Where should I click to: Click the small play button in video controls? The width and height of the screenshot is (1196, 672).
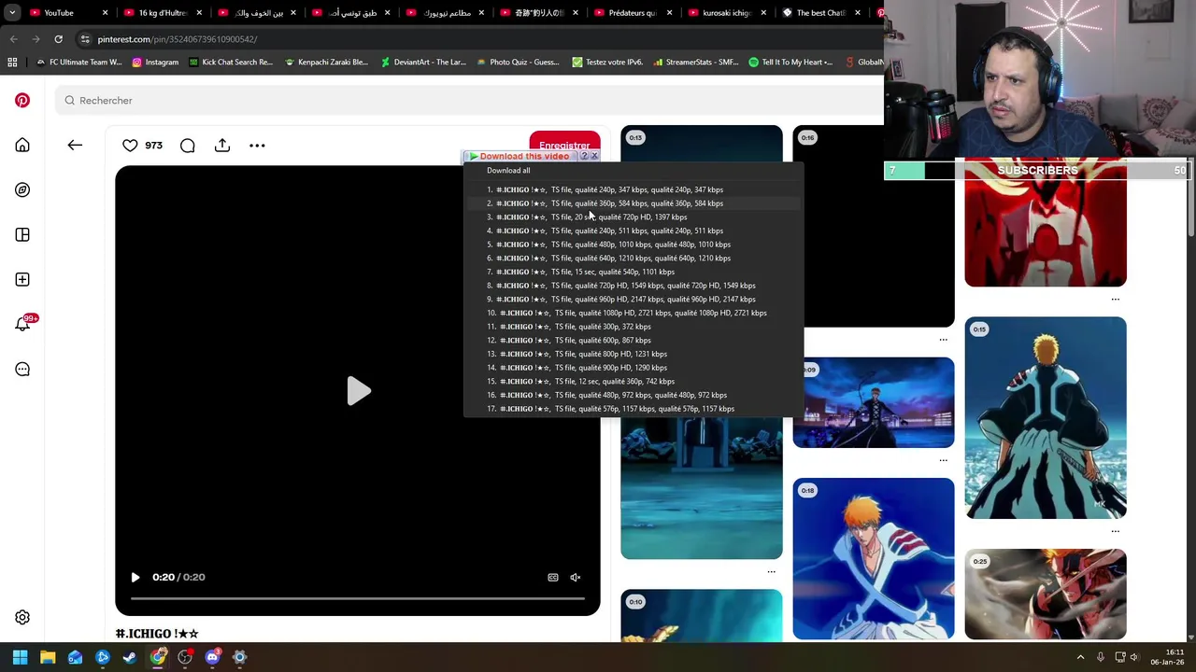pyautogui.click(x=135, y=578)
